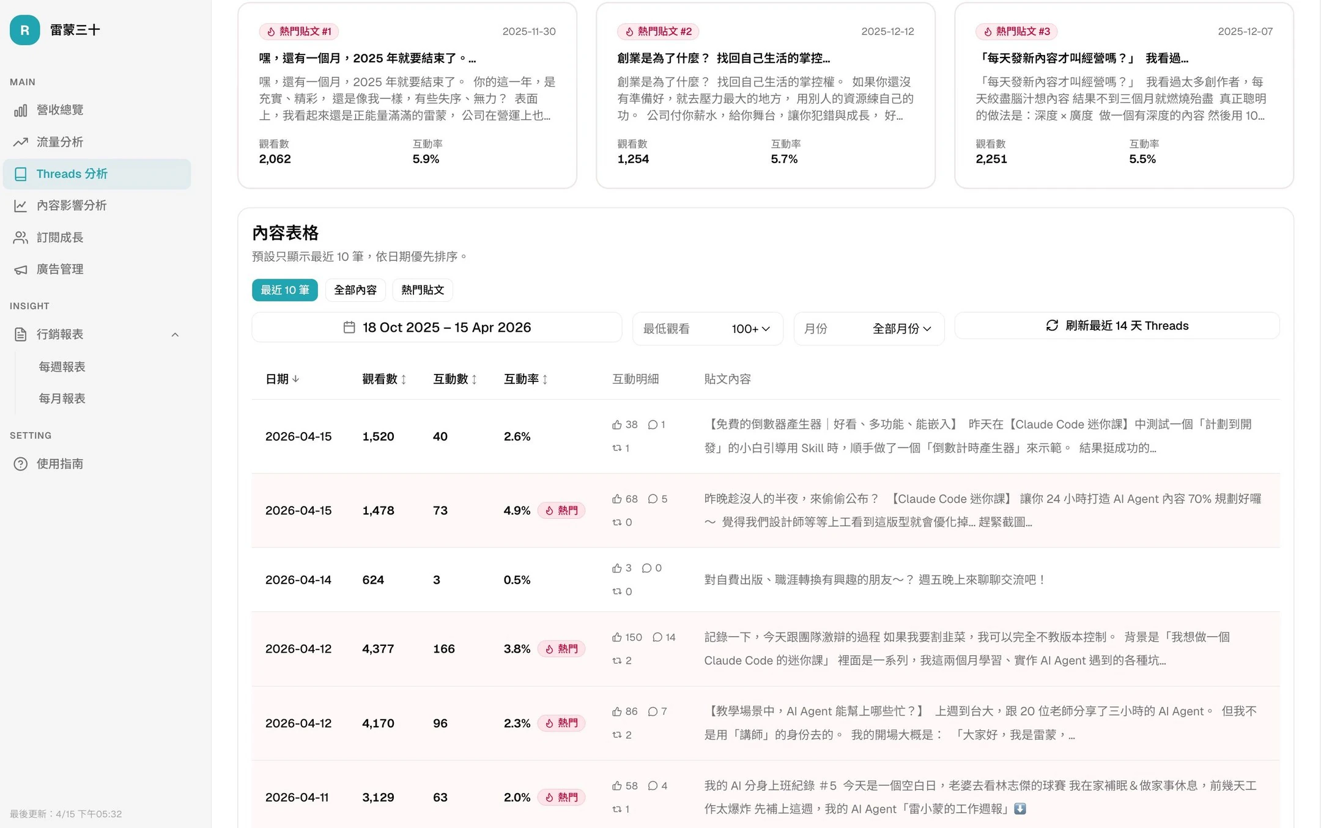Open the 最低觀看 100+ dropdown
Viewport: 1321px width, 828px height.
708,329
